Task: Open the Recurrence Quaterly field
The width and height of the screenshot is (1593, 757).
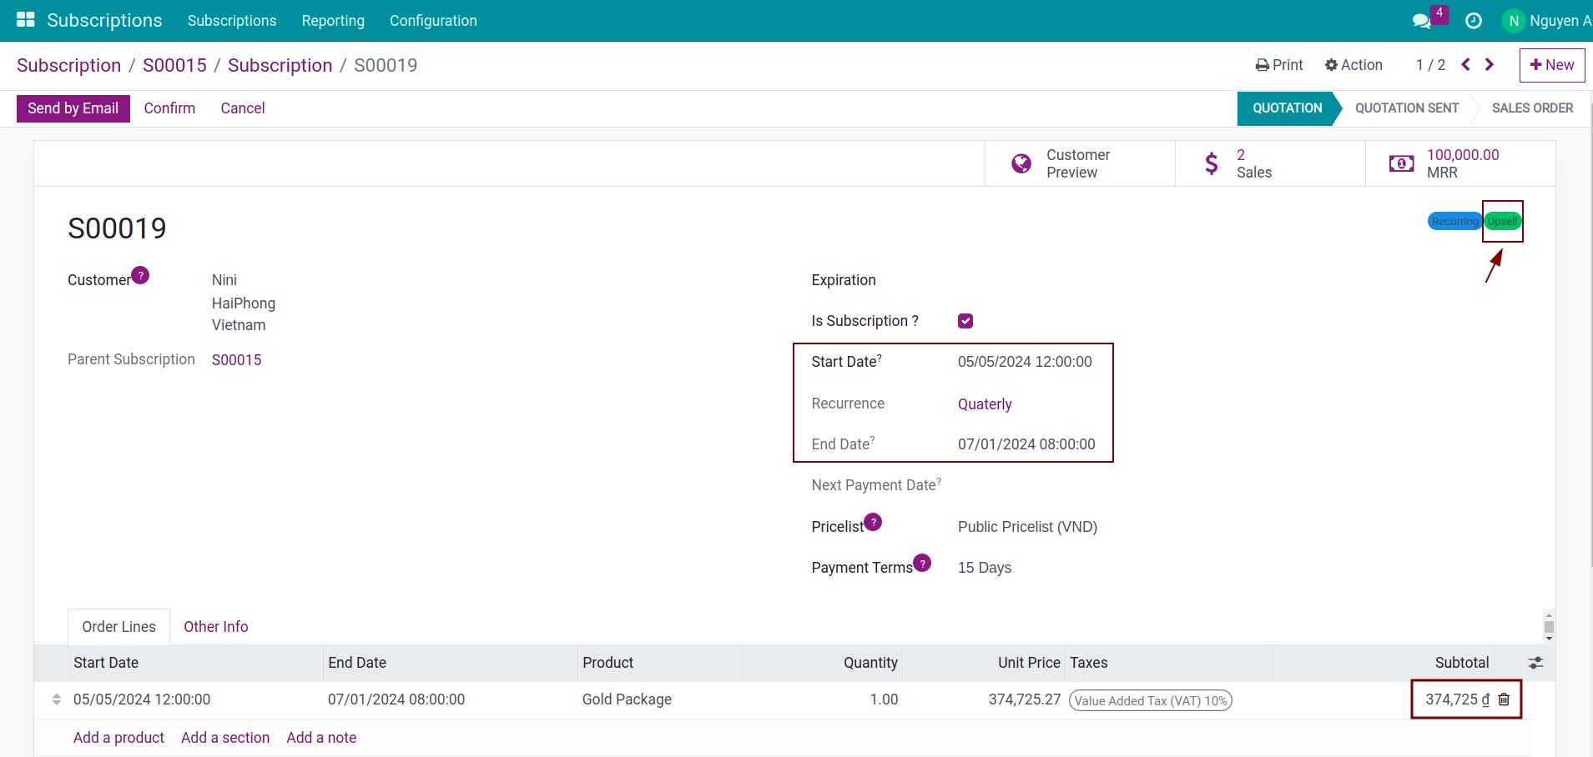Action: pos(985,404)
